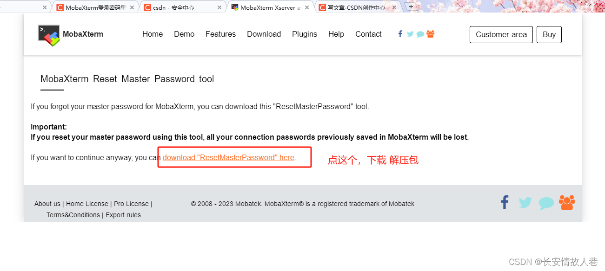Click the large chat bubble footer icon
Viewport: 605px width, 271px height.
click(546, 203)
